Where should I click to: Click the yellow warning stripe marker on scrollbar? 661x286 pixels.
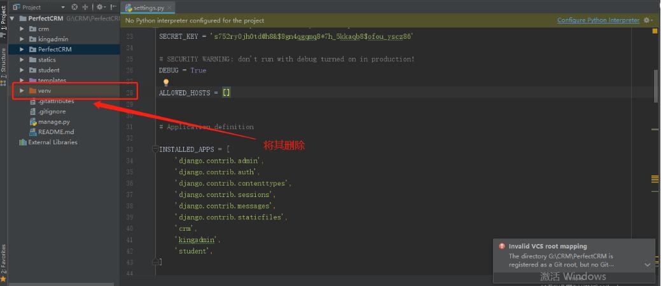click(x=655, y=179)
